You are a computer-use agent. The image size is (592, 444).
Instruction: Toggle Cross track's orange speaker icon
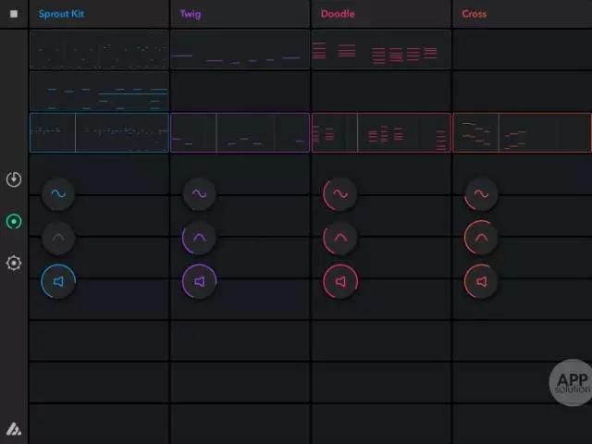click(481, 281)
